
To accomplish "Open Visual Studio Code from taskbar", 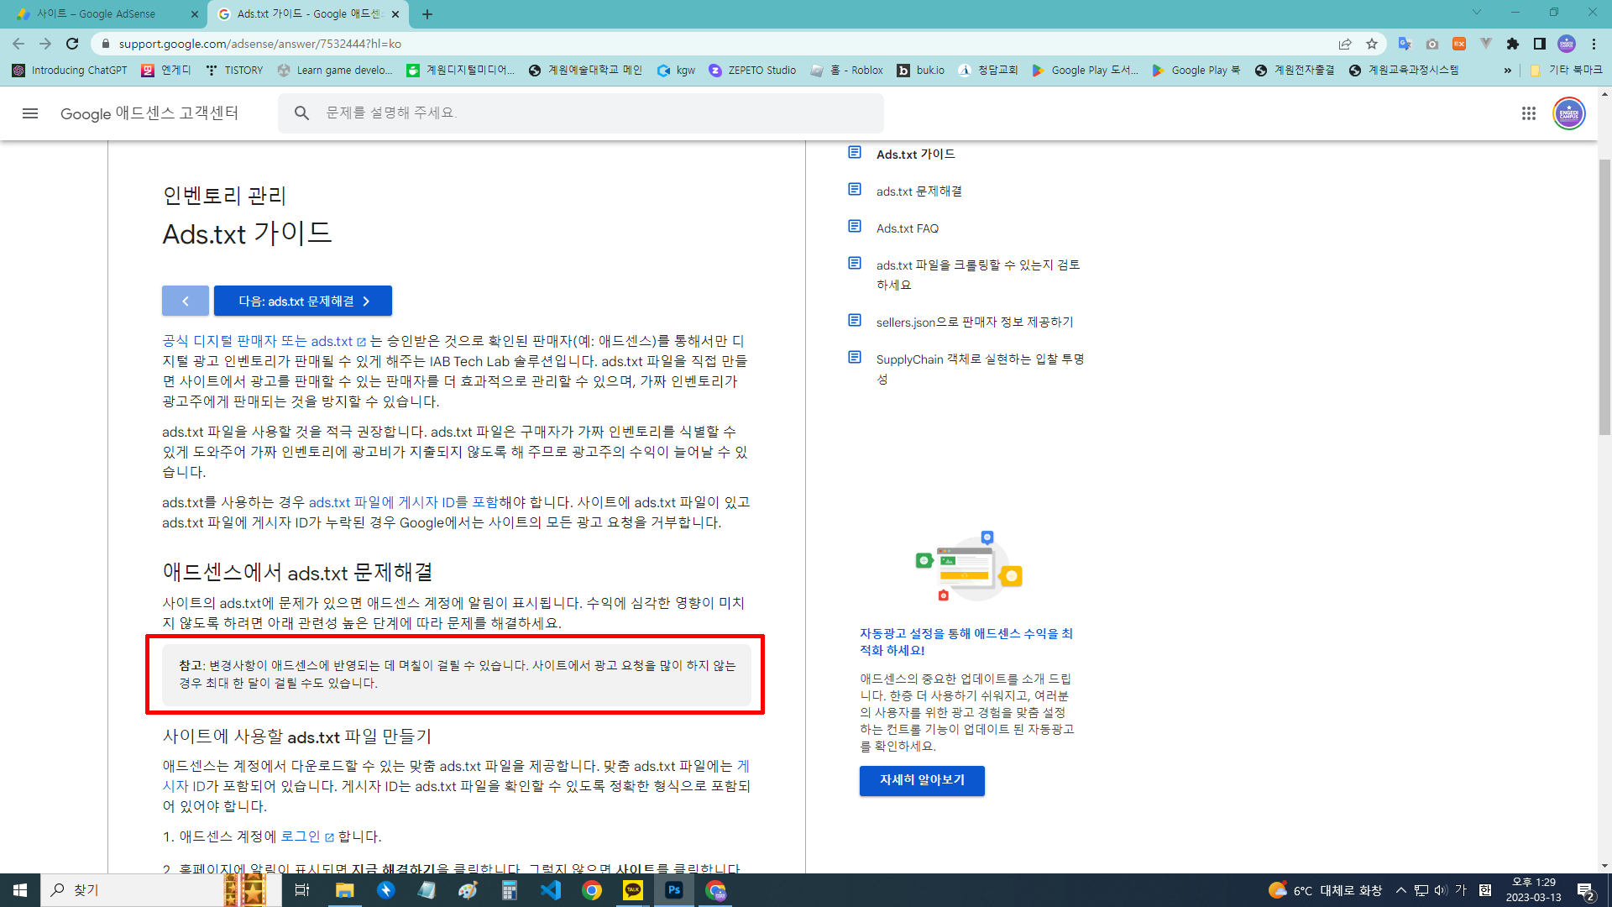I will click(551, 890).
